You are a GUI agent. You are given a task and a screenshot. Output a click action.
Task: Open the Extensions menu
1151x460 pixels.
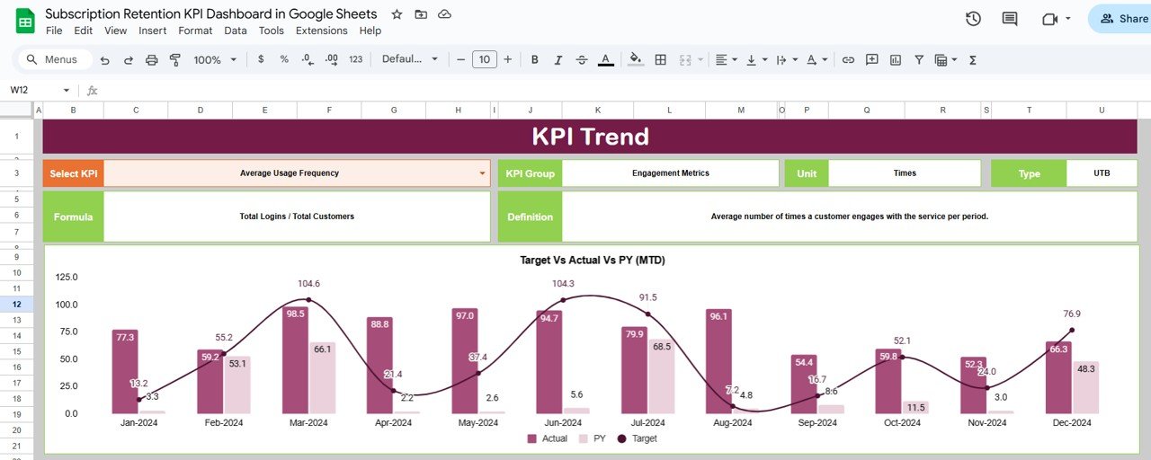(x=322, y=31)
